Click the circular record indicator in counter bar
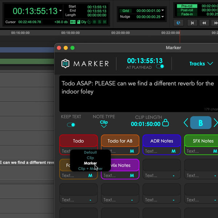The image size is (218, 218). click(x=89, y=22)
